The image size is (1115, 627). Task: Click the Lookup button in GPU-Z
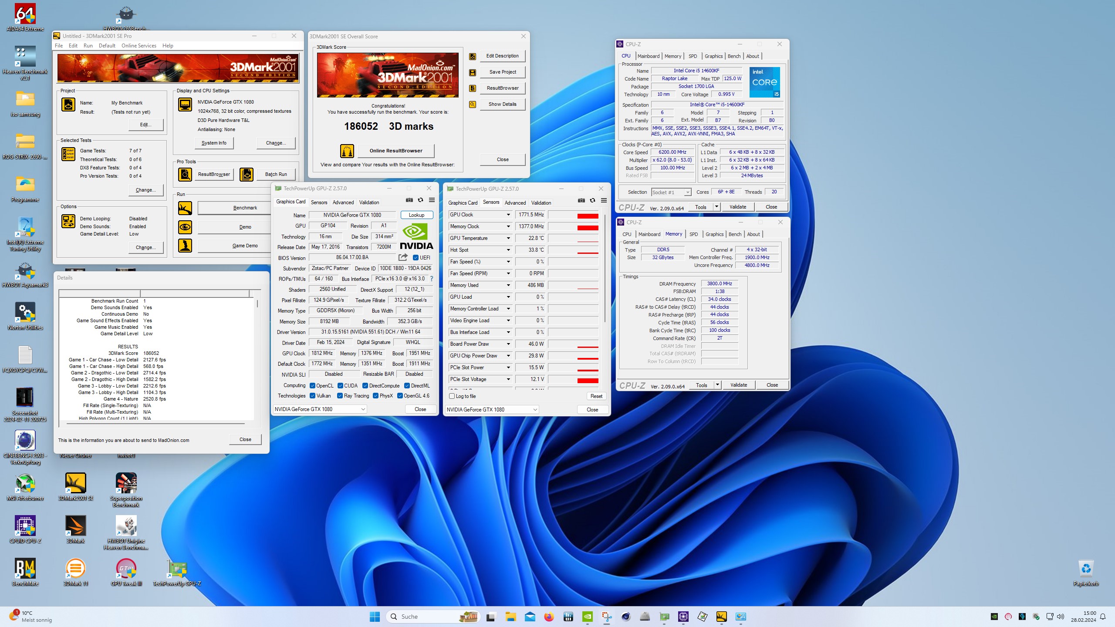416,215
